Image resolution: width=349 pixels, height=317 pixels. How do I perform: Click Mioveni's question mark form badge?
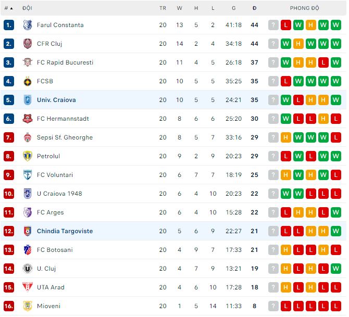(x=273, y=306)
